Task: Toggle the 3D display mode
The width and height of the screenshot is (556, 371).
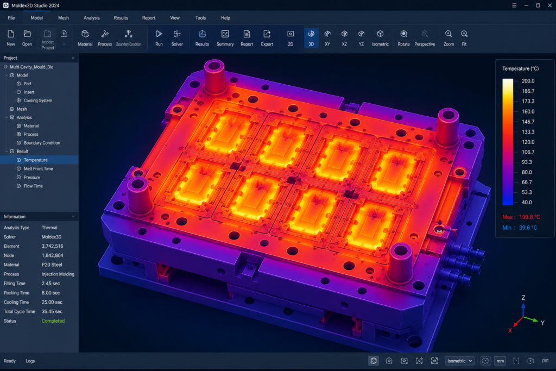Action: (x=311, y=38)
